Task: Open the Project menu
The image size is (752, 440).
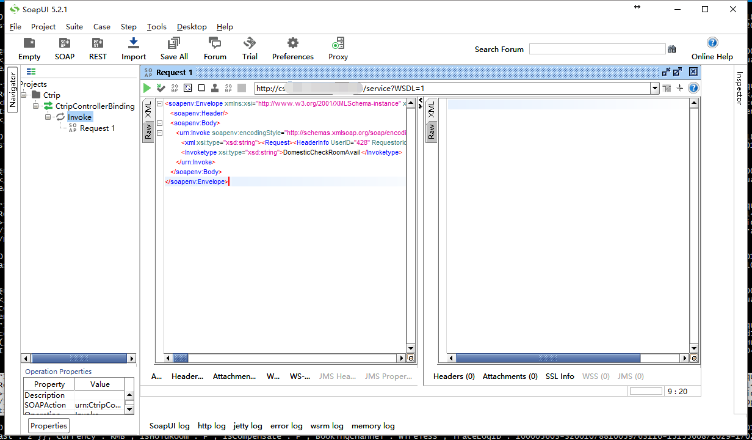Action: click(x=43, y=26)
